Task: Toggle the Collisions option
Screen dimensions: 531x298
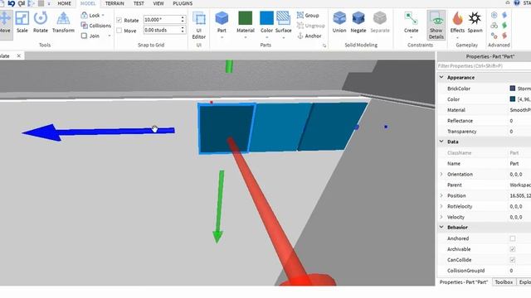Action: 96,26
